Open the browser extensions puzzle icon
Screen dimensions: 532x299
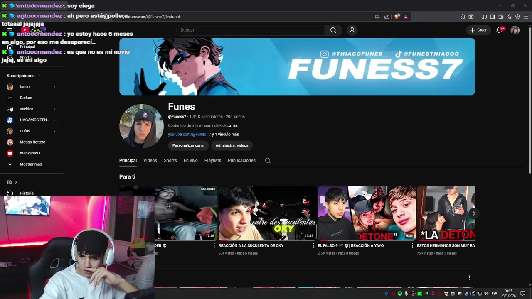point(463,17)
